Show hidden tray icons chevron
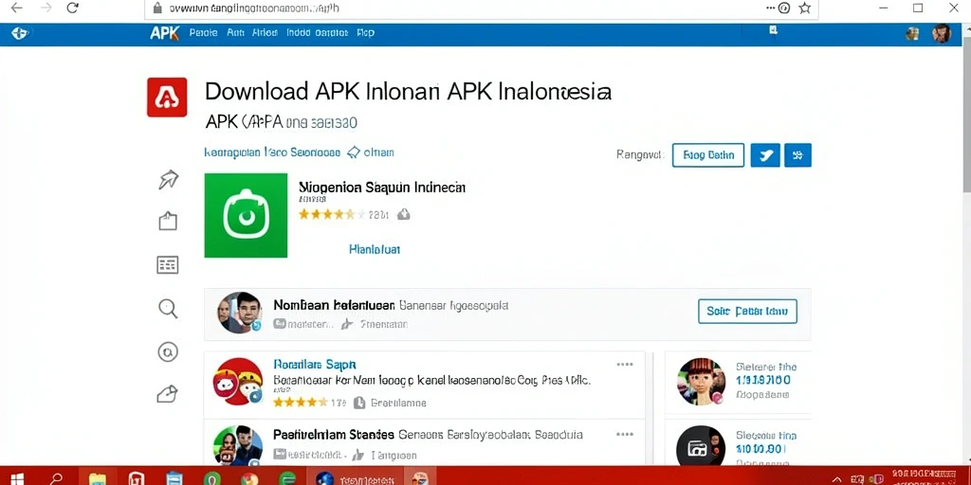The height and width of the screenshot is (485, 971). 836,478
